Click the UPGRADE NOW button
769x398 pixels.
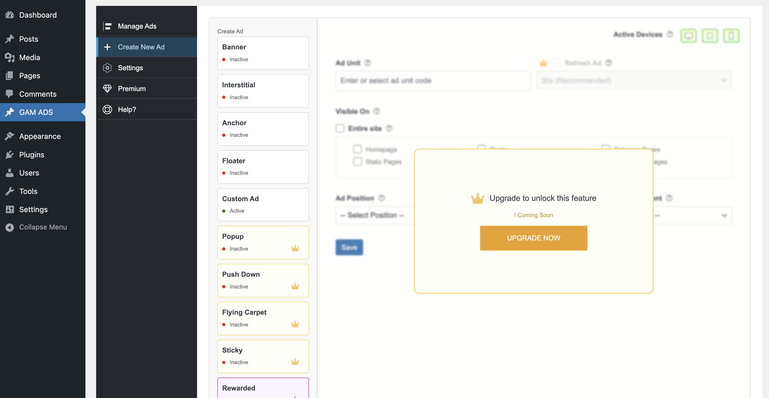click(533, 238)
